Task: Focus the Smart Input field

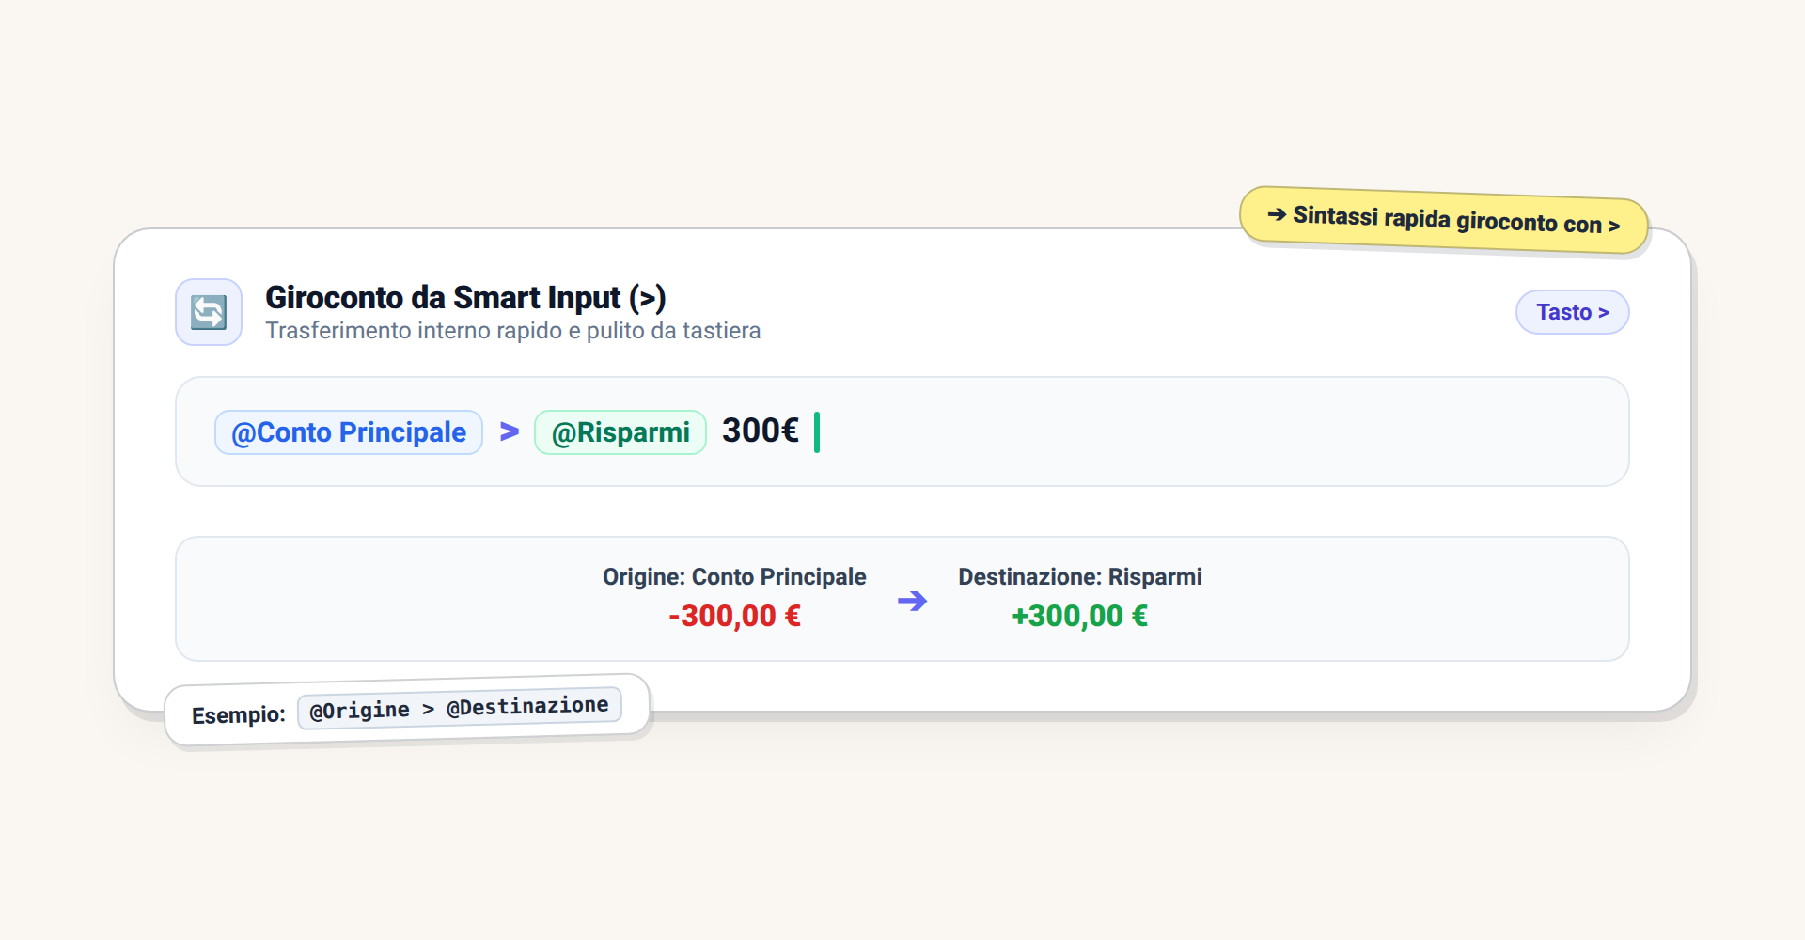Action: coord(902,431)
